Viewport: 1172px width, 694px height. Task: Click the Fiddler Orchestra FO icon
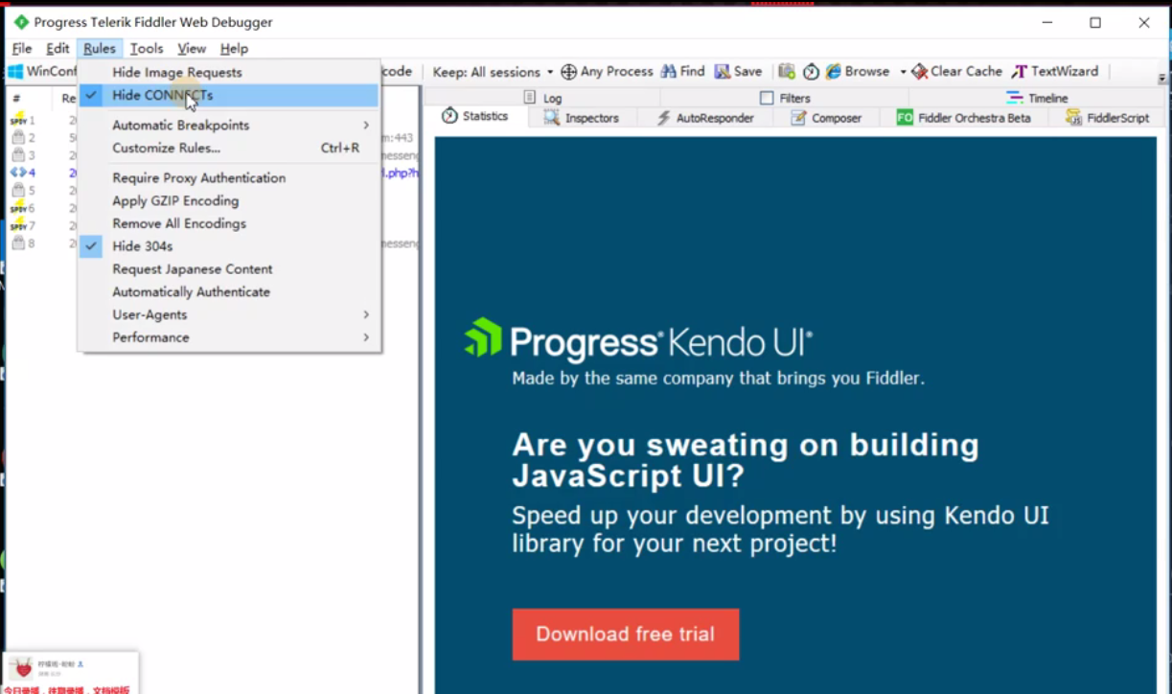(905, 118)
